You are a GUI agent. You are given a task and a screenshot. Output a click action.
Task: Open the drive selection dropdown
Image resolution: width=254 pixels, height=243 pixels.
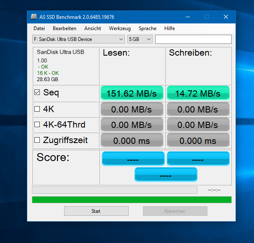(x=78, y=39)
